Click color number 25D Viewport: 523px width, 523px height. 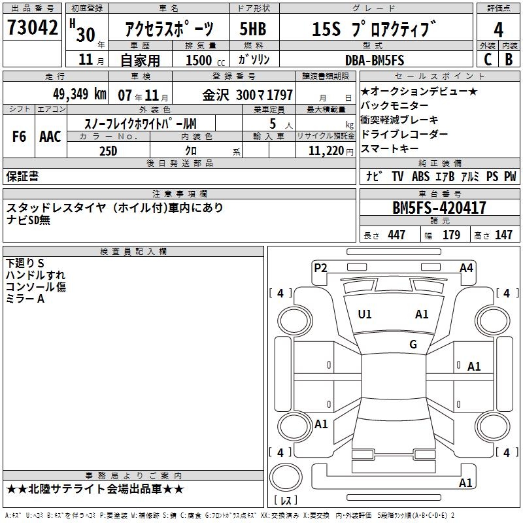coord(109,151)
